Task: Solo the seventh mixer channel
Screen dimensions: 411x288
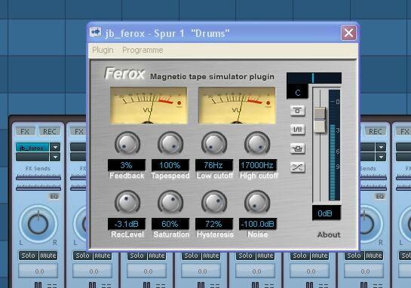Action: click(354, 256)
